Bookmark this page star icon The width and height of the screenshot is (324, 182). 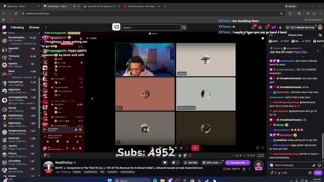[x=281, y=13]
